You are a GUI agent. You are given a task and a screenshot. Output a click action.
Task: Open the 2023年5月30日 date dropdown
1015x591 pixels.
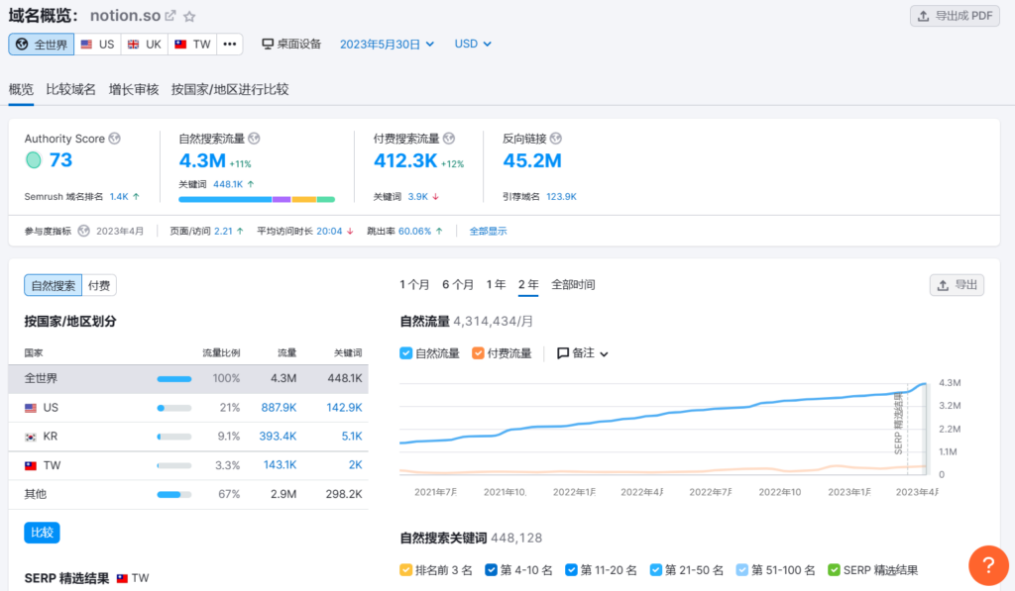[x=388, y=44]
